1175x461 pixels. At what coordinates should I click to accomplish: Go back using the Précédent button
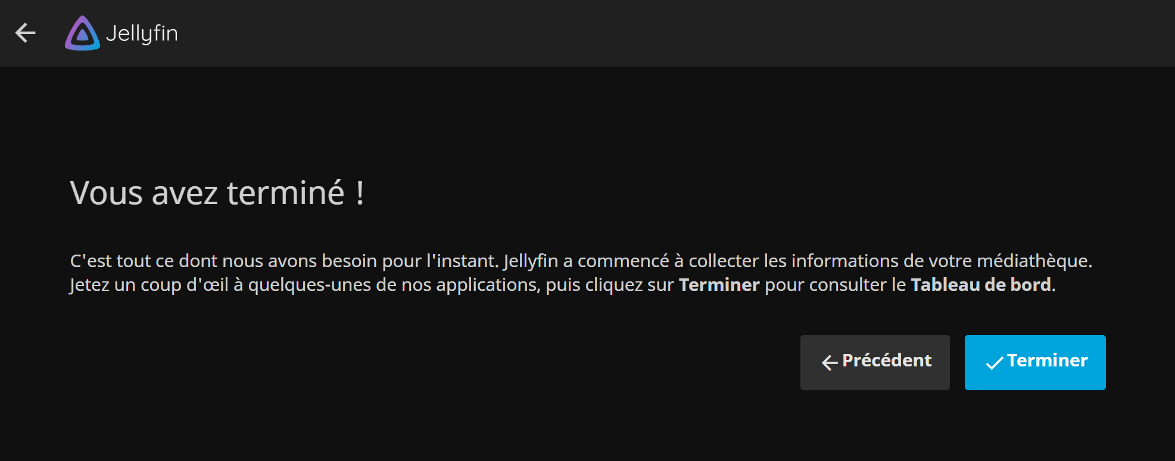point(875,362)
